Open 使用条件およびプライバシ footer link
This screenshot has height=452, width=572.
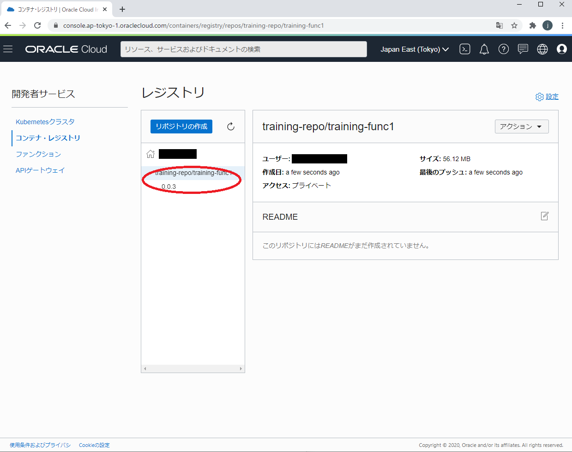pyautogui.click(x=40, y=445)
